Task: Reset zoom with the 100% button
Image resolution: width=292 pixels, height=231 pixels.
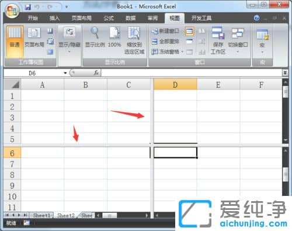Action: (114, 37)
